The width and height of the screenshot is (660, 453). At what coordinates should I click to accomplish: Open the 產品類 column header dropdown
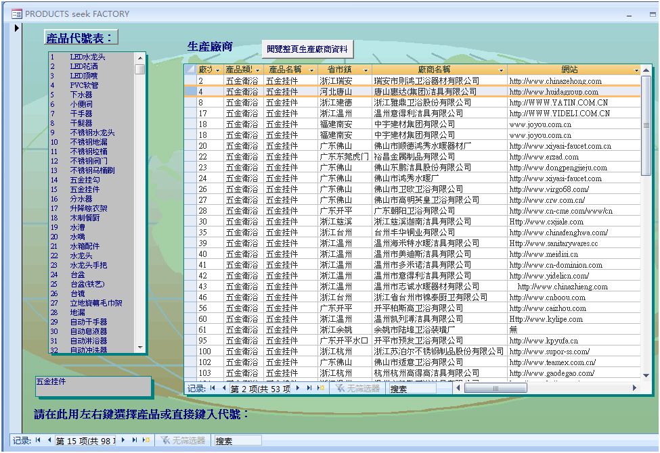click(x=258, y=70)
